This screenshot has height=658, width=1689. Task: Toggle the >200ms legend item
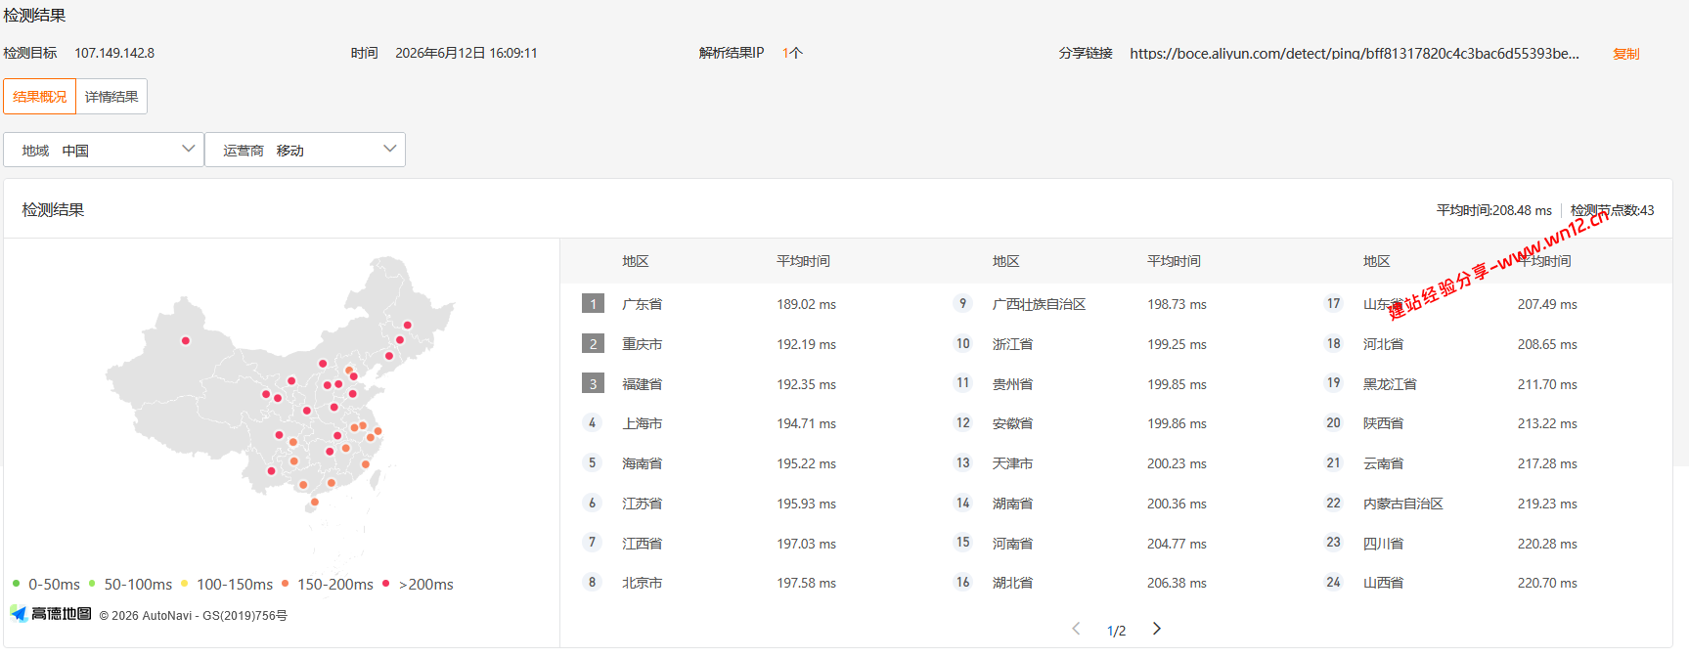(419, 584)
